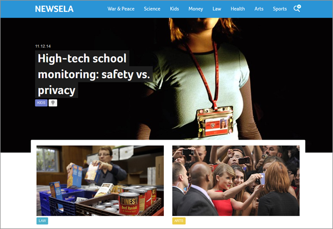
Task: Open the War & Peace section
Action: pos(121,9)
